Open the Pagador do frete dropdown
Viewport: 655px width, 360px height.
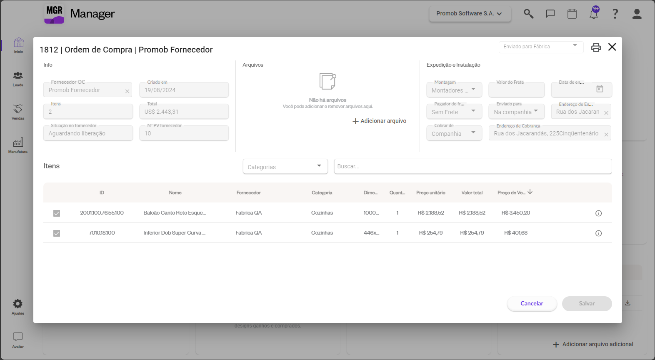coord(454,112)
